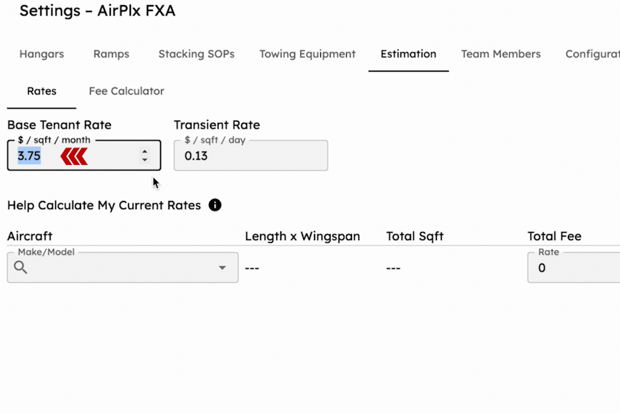This screenshot has height=414, width=620.
Task: Increase Base Tenant Rate with up arrow
Action: point(145,152)
